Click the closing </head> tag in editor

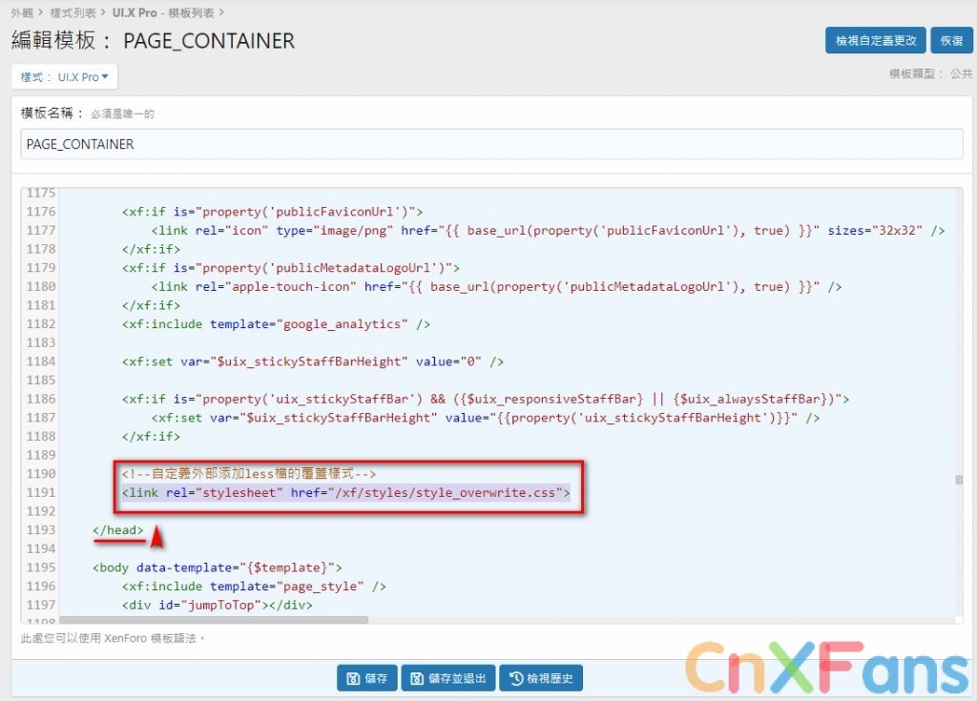point(118,530)
